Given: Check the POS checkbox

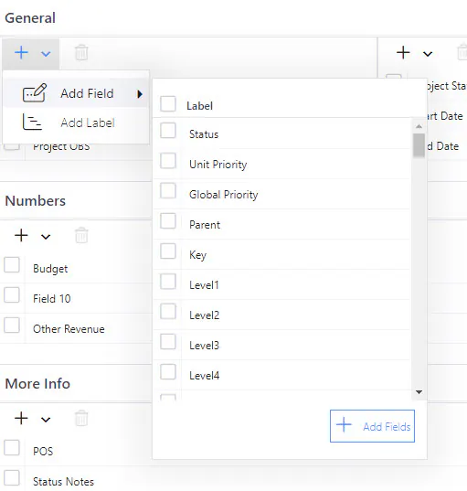Looking at the screenshot, I should tap(12, 448).
